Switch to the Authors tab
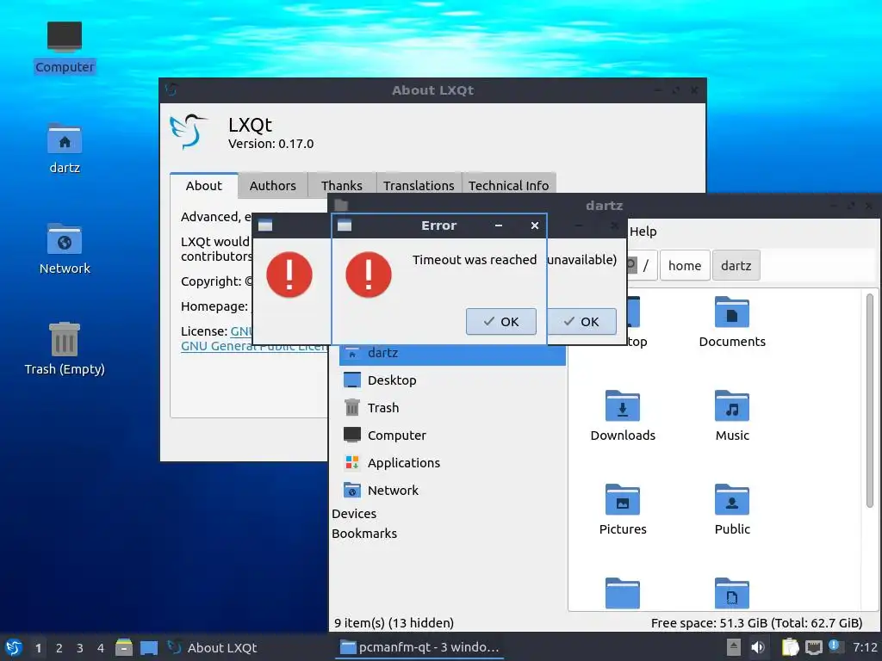This screenshot has width=882, height=661. [272, 186]
